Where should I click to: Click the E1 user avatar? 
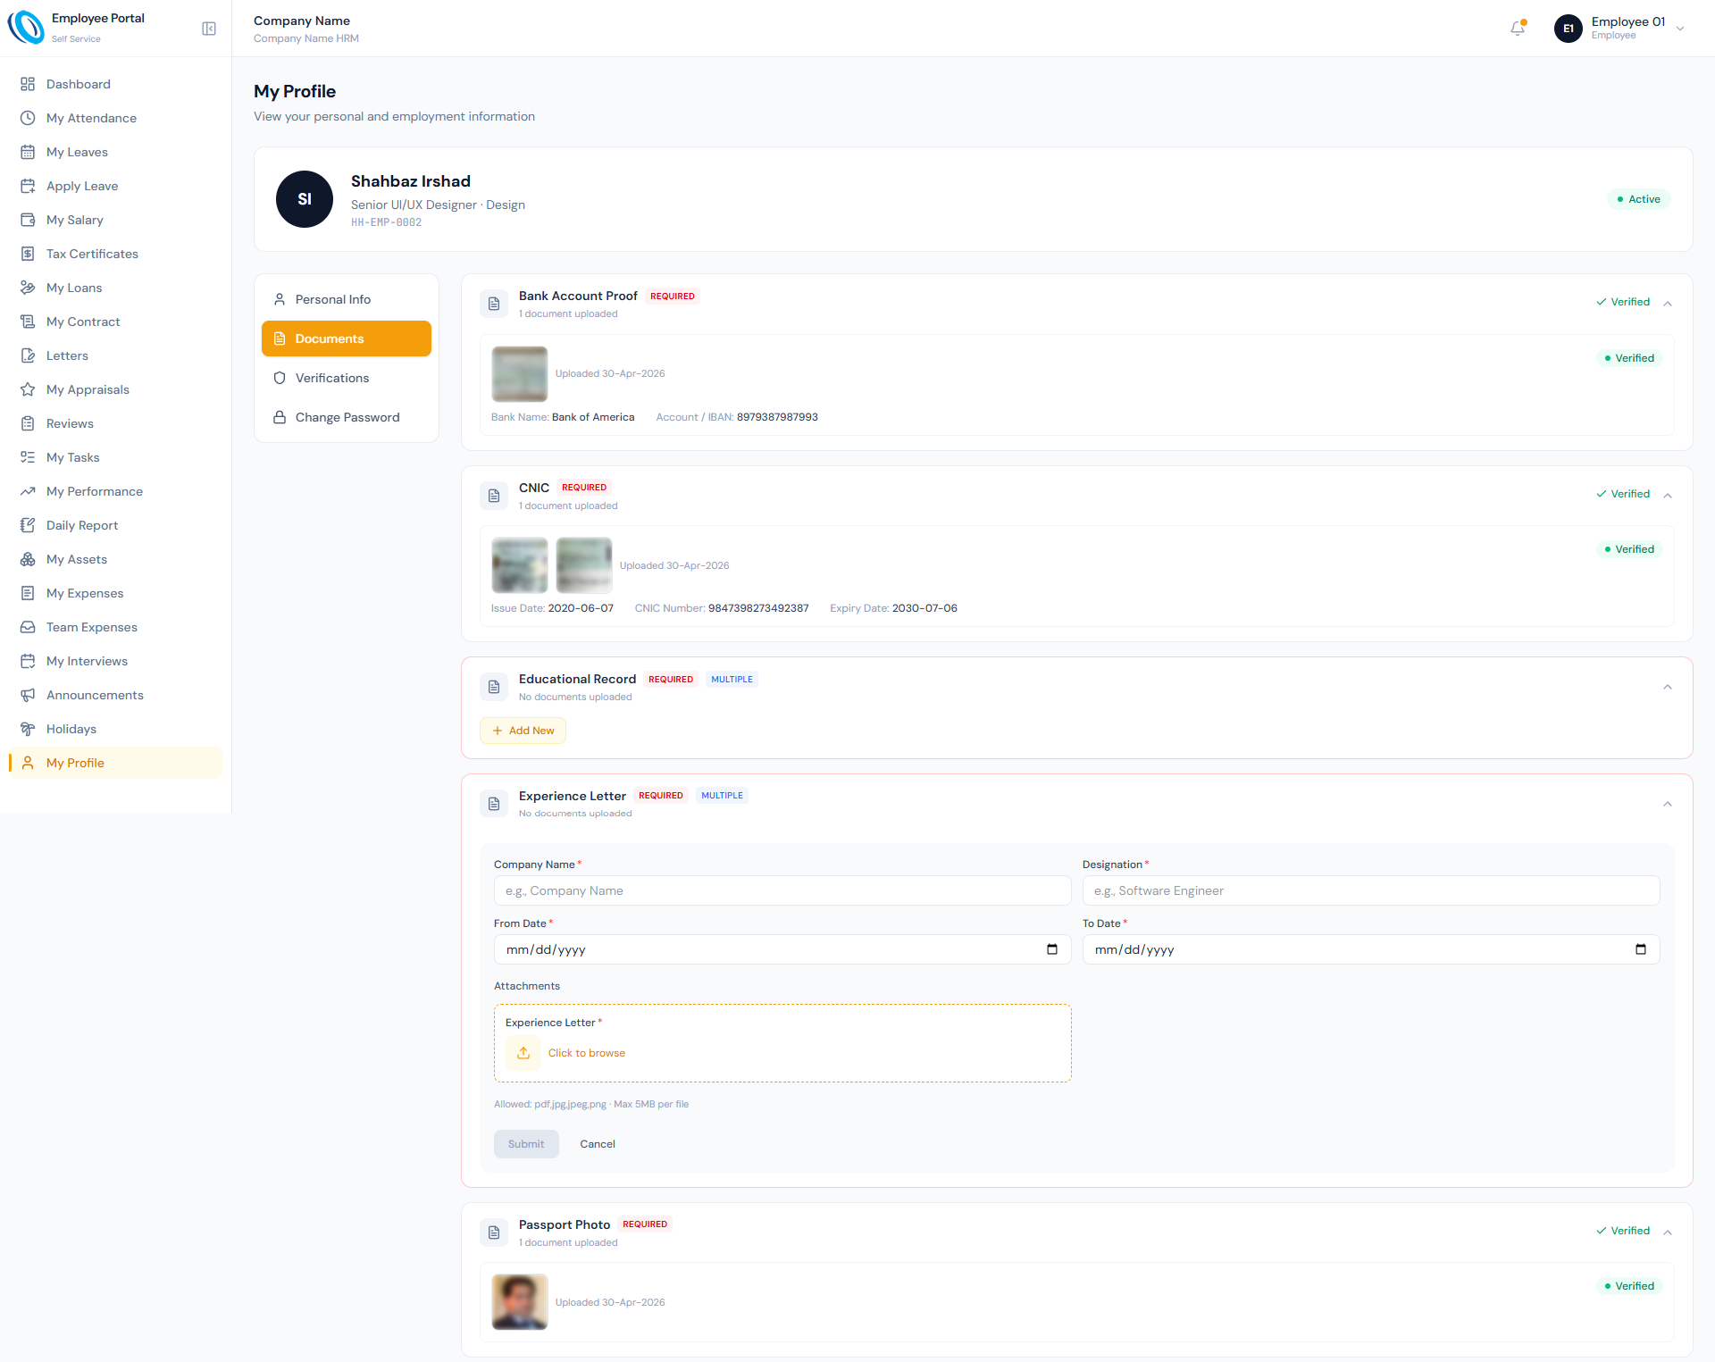[1569, 29]
